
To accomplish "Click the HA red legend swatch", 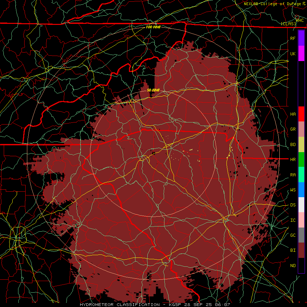I will tap(301, 114).
